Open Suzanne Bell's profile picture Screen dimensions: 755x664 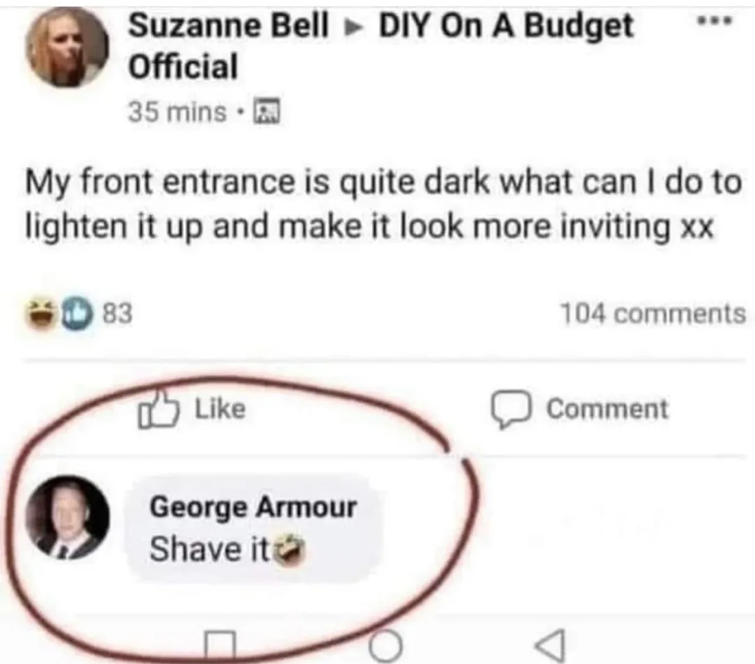tap(67, 46)
